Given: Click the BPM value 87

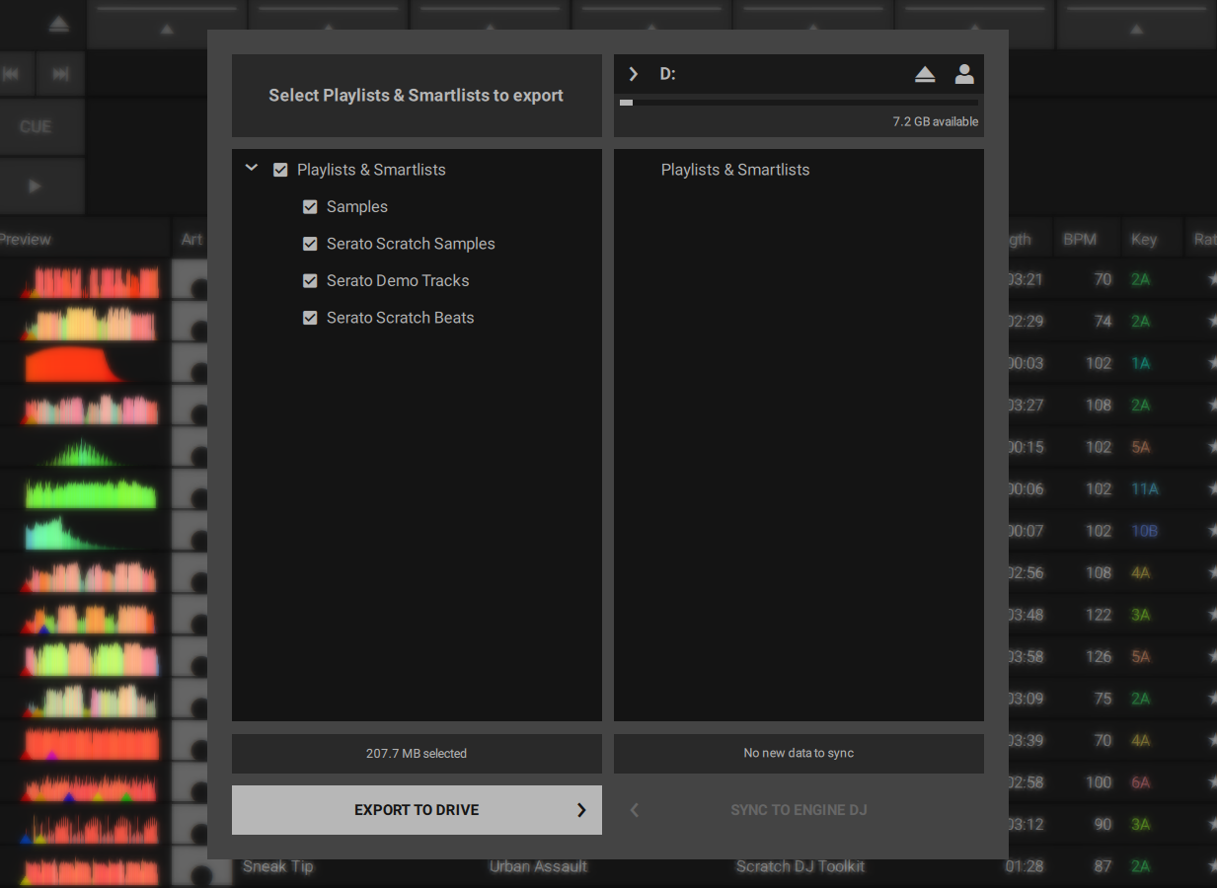Looking at the screenshot, I should (1103, 866).
